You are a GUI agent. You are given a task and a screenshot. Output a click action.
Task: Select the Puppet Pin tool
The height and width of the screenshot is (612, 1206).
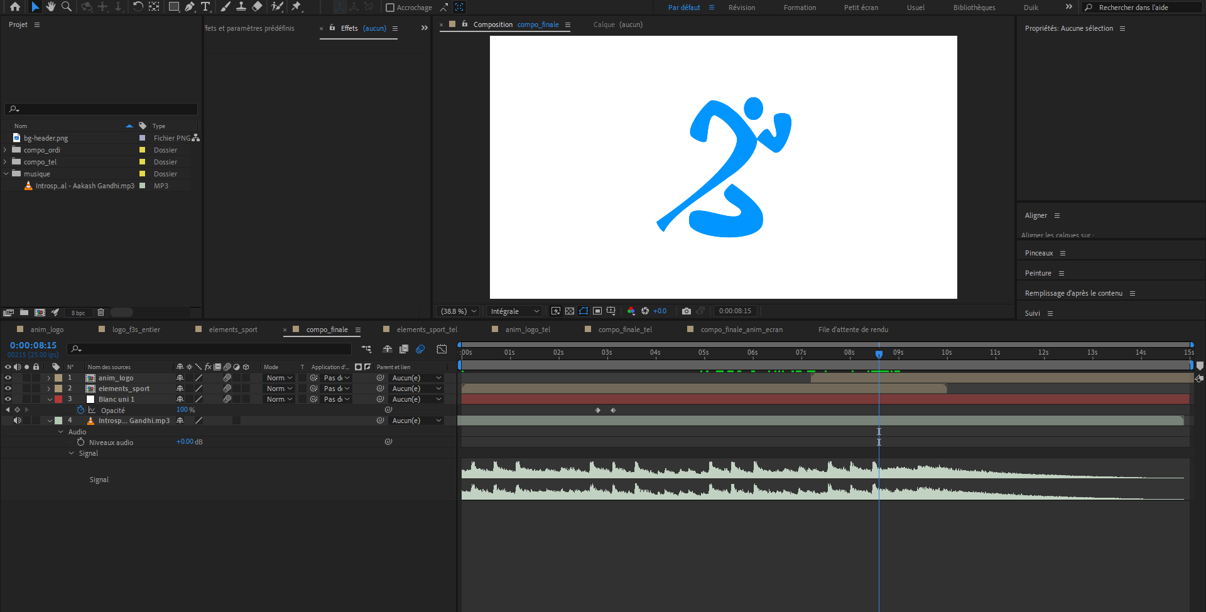296,7
